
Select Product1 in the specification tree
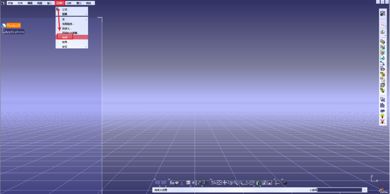pyautogui.click(x=13, y=25)
